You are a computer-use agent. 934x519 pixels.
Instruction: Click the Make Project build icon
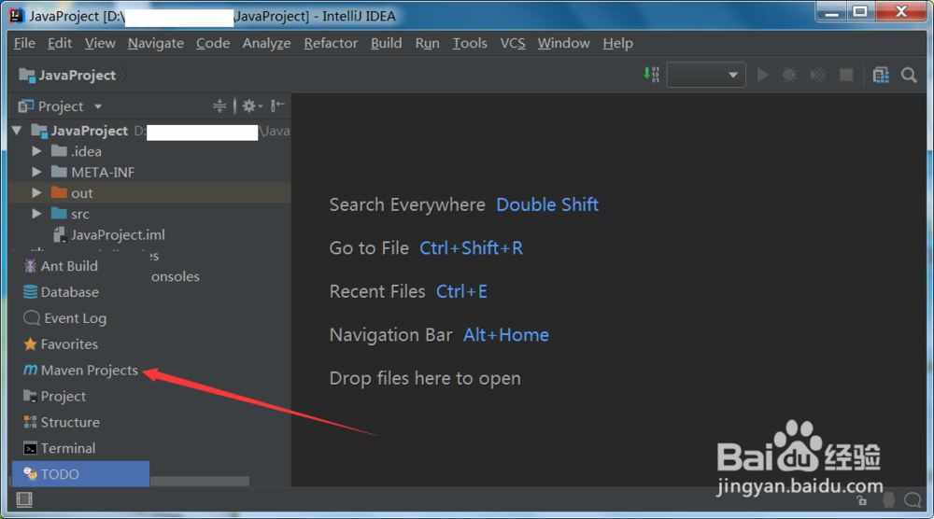pos(651,75)
